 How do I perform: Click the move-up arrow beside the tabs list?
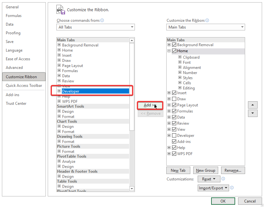(253, 105)
